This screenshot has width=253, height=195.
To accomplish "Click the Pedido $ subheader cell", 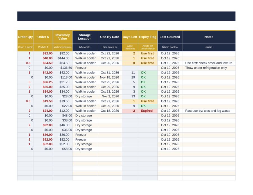I will [x=43, y=47].
